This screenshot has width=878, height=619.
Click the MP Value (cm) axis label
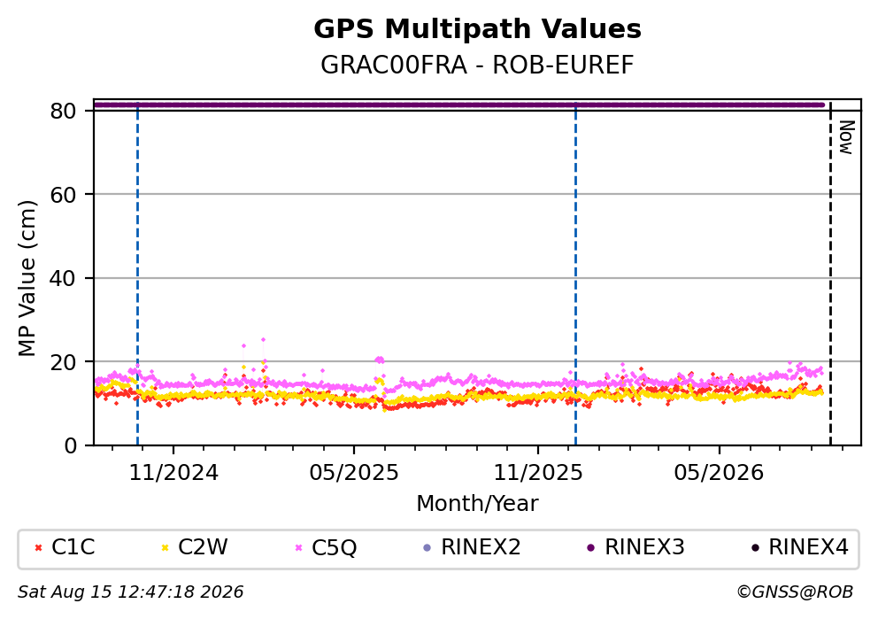point(27,278)
